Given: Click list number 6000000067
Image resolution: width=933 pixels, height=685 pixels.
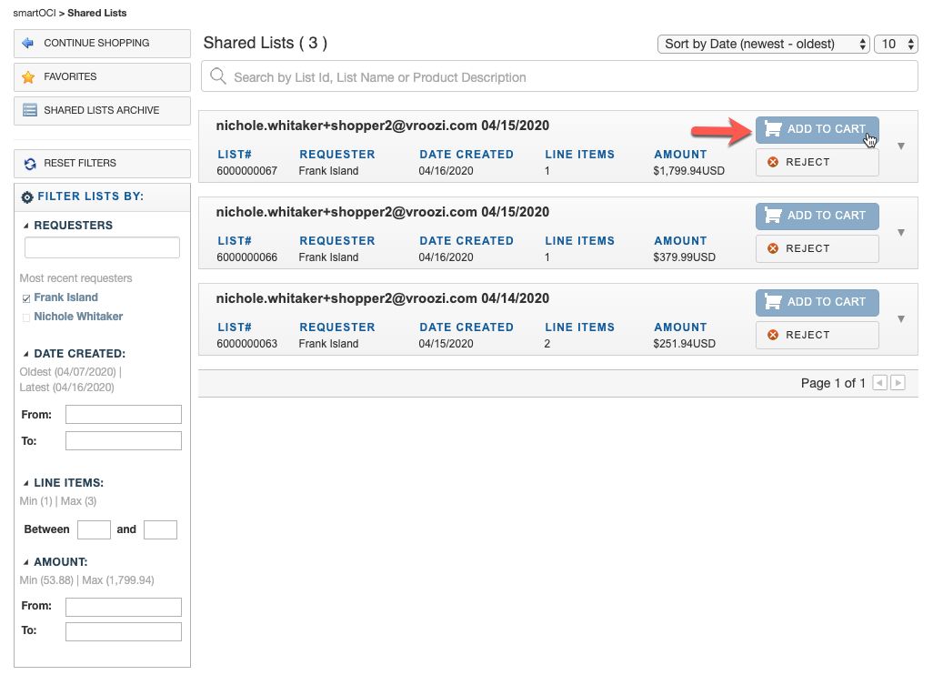Looking at the screenshot, I should tap(247, 171).
